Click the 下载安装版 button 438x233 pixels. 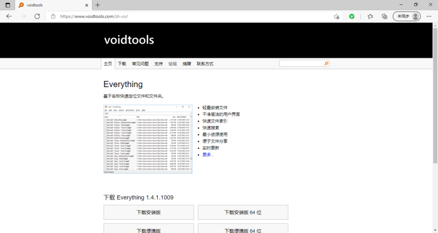[148, 212]
